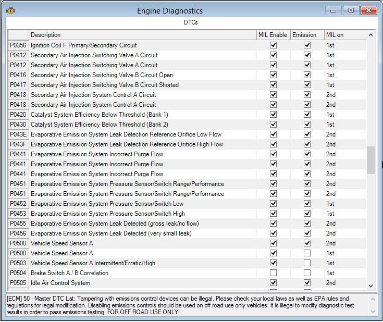Image resolution: width=383 pixels, height=322 pixels.
Task: Toggle MIL Enable for P0416 Valve B Circuit Open
Action: (274, 75)
